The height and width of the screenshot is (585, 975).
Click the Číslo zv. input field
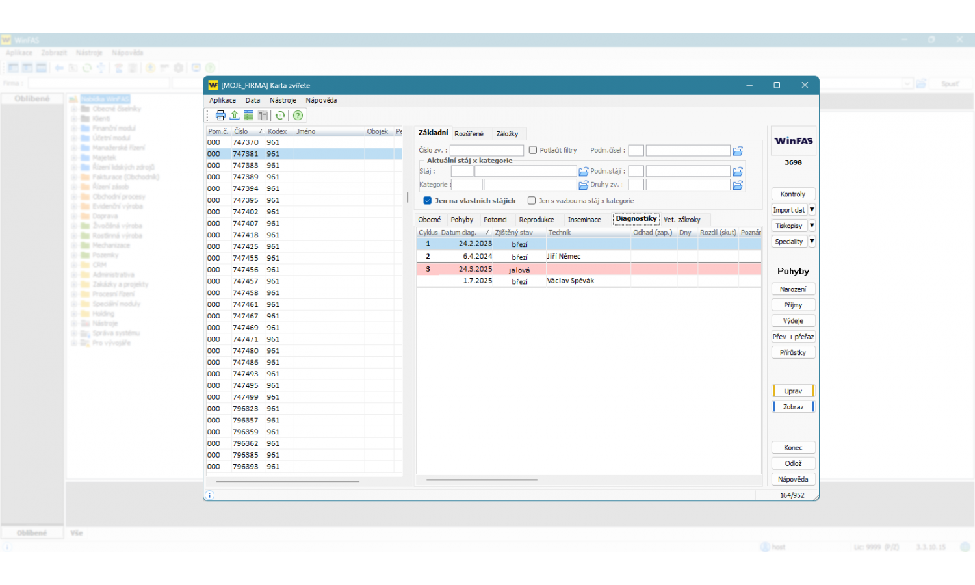pos(487,151)
